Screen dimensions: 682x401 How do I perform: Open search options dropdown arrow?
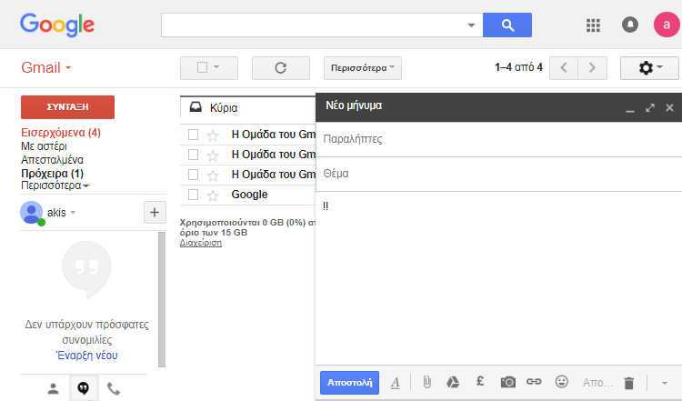(x=471, y=25)
